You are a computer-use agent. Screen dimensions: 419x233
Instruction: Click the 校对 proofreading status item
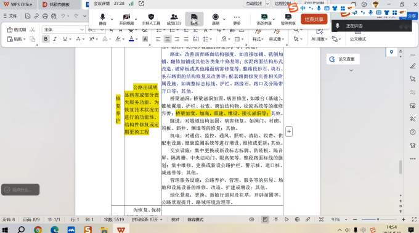click(175, 219)
